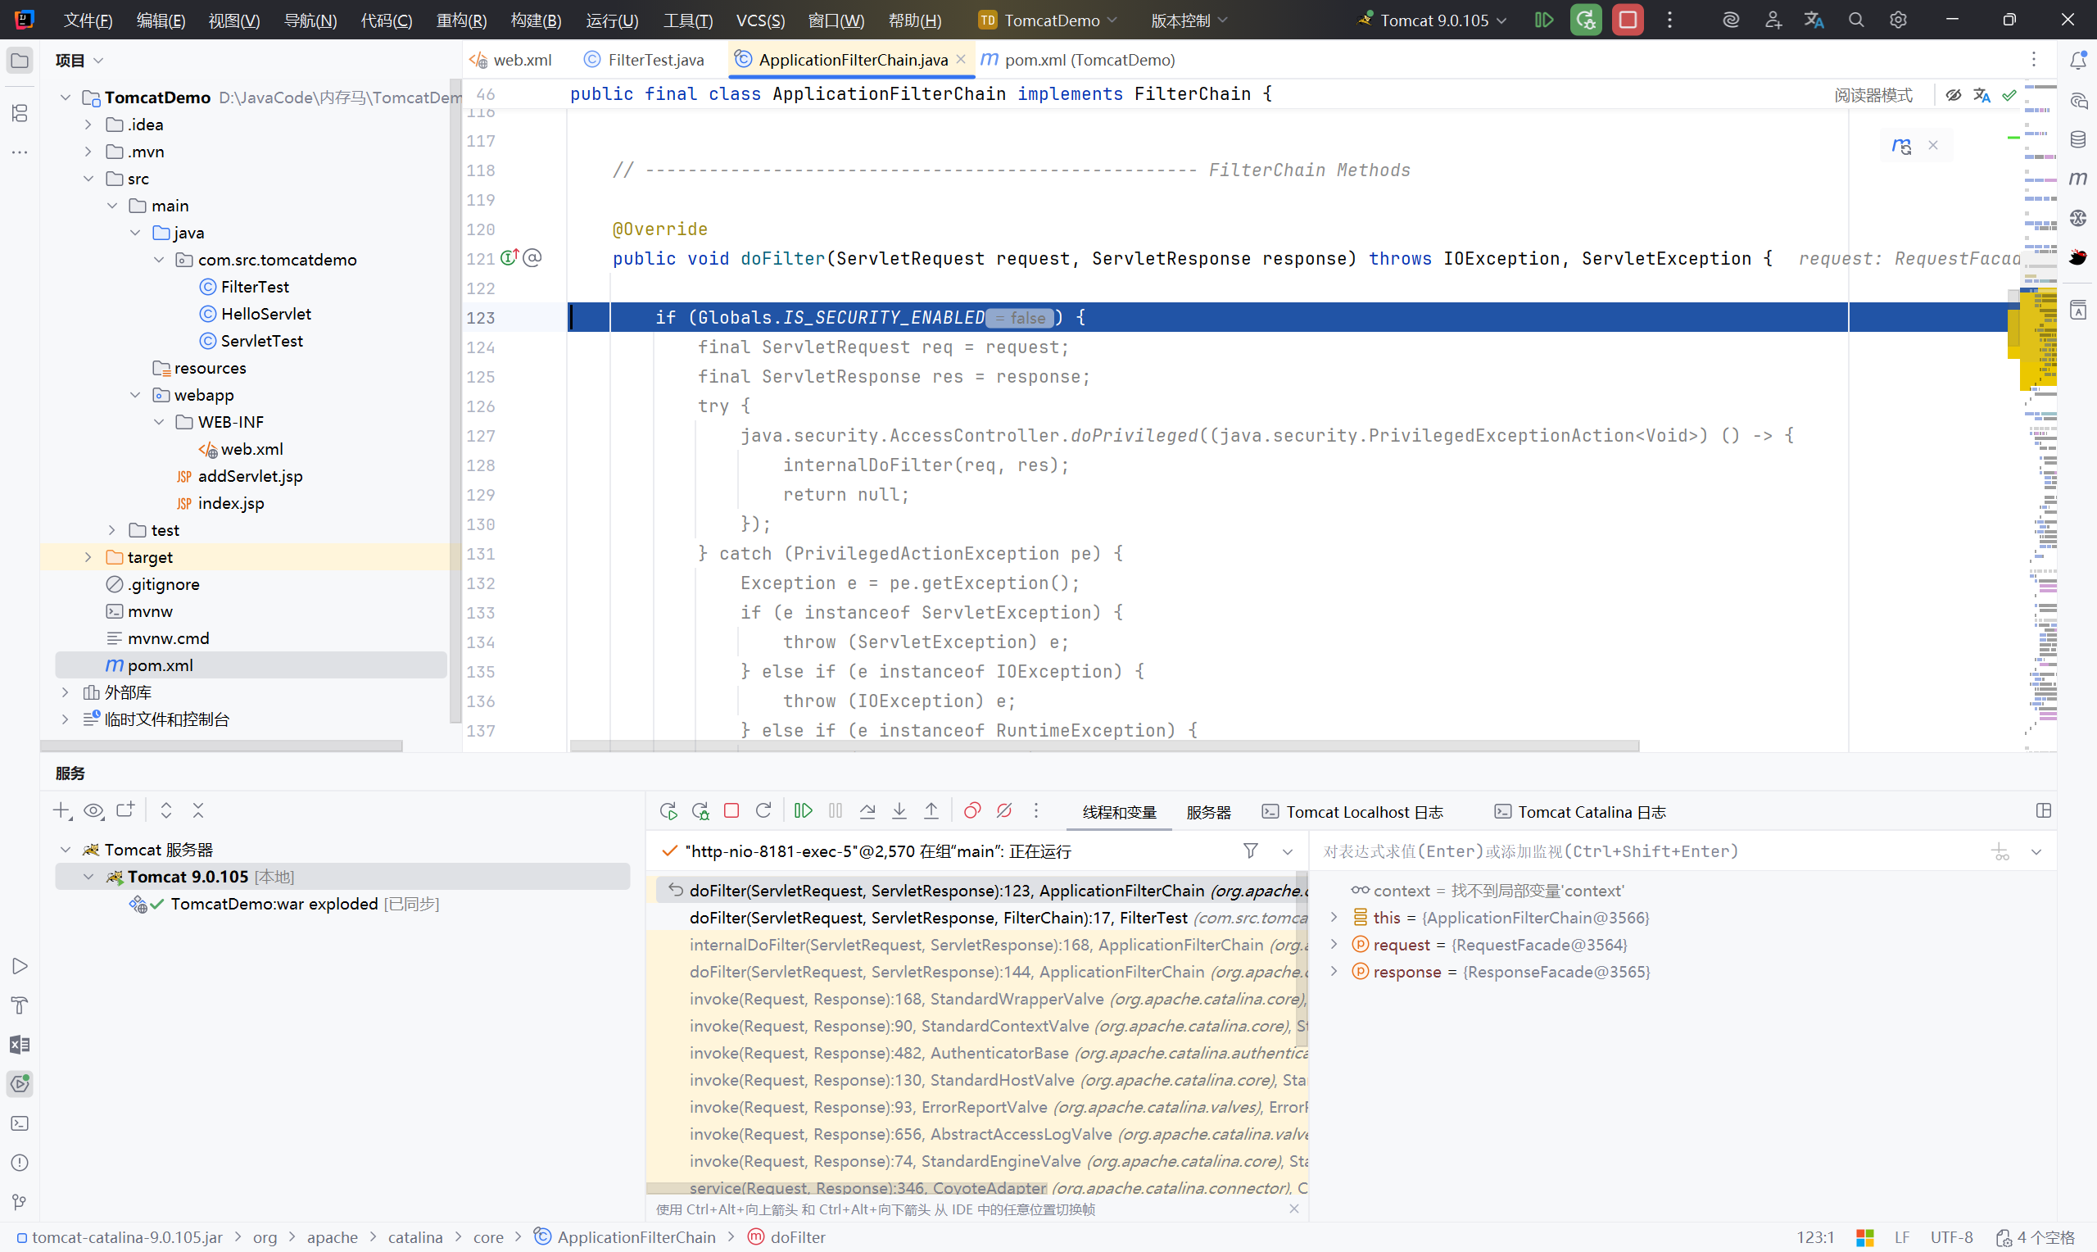Click Step Out up-arrow icon
This screenshot has width=2097, height=1252.
931,810
